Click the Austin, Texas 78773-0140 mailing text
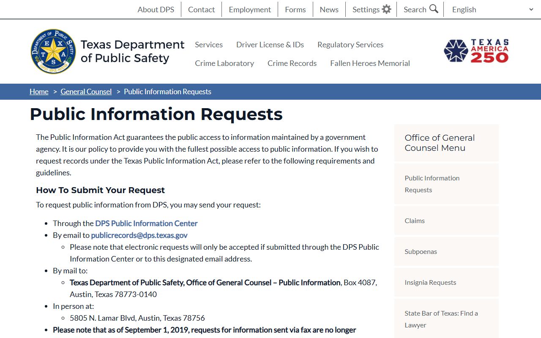Screen dimensions: 541x338 tap(113, 294)
